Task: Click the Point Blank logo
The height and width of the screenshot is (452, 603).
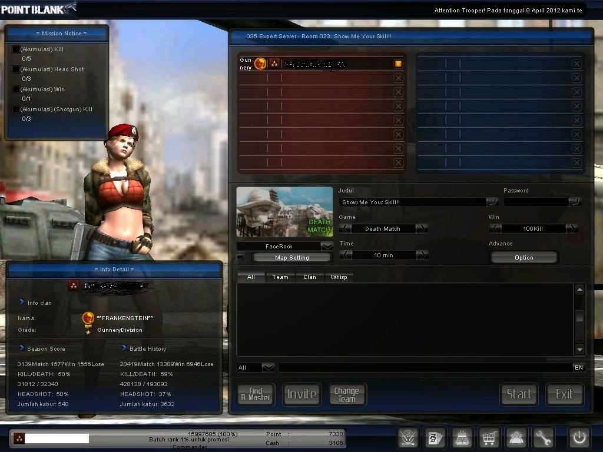Action: (38, 9)
